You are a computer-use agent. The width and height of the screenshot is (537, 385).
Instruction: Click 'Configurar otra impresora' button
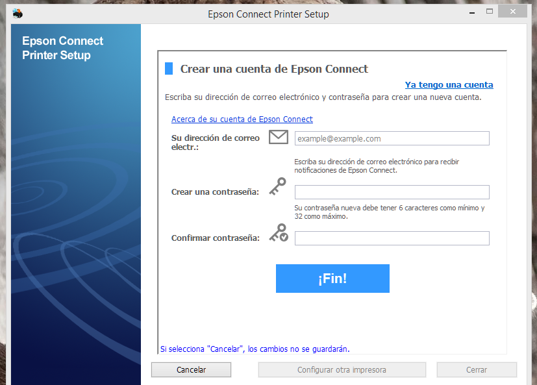(x=342, y=370)
